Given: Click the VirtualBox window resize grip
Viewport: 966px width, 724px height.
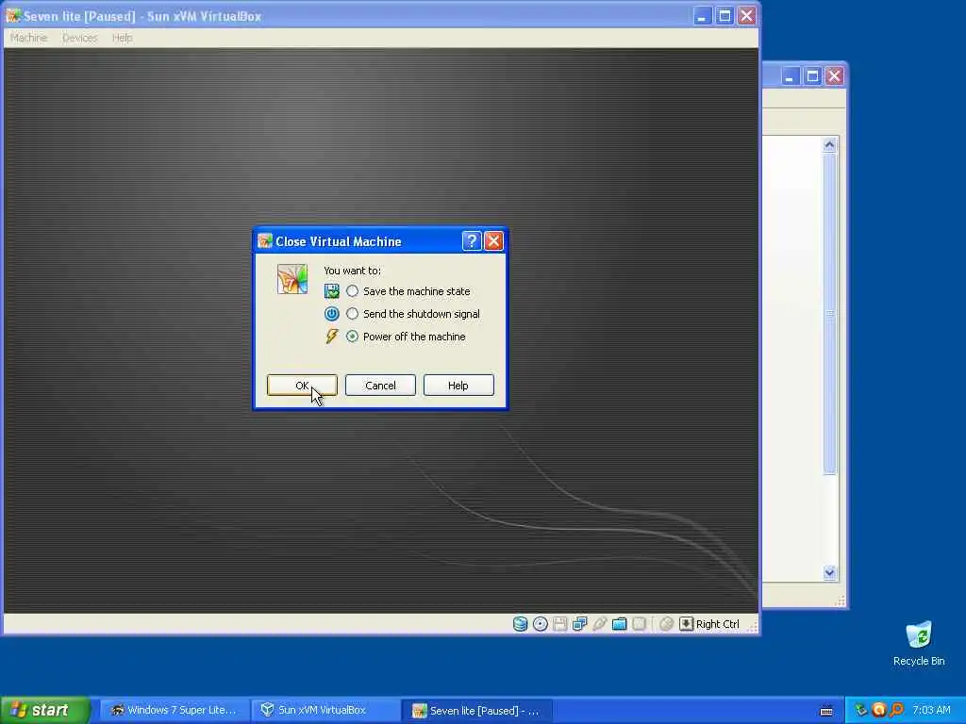Looking at the screenshot, I should [752, 626].
